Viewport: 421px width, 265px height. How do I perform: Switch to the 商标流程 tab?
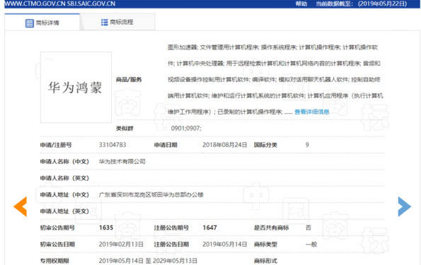[117, 23]
